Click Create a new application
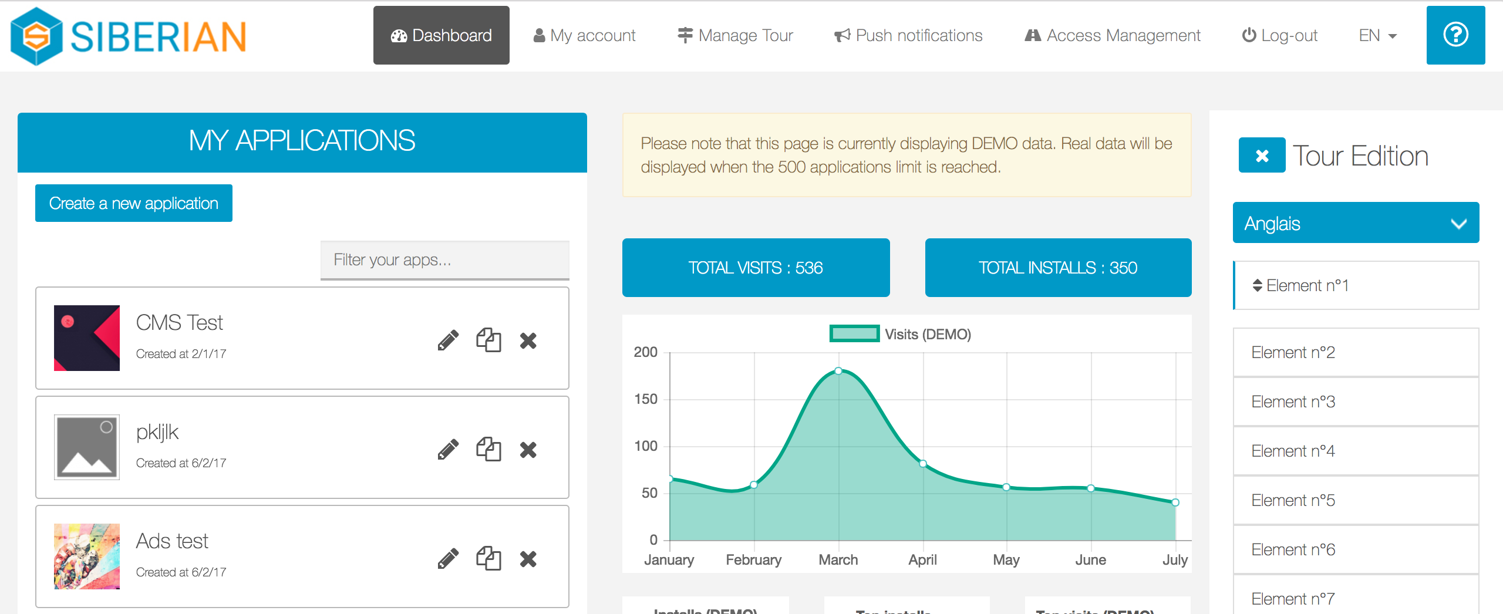The width and height of the screenshot is (1503, 614). click(x=134, y=203)
